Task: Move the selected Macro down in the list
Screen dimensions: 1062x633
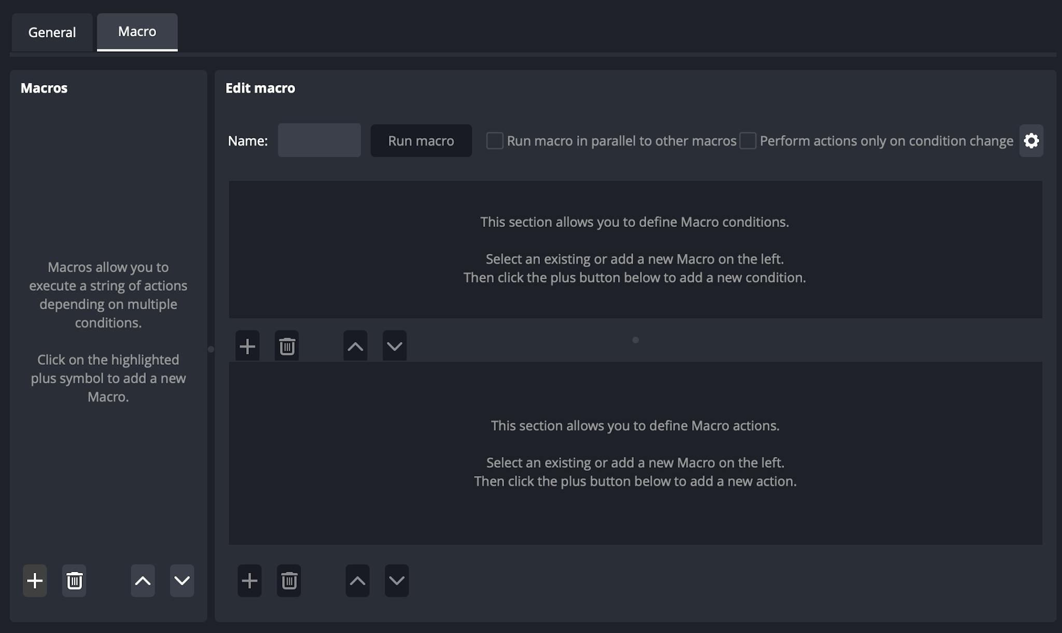Action: 182,581
